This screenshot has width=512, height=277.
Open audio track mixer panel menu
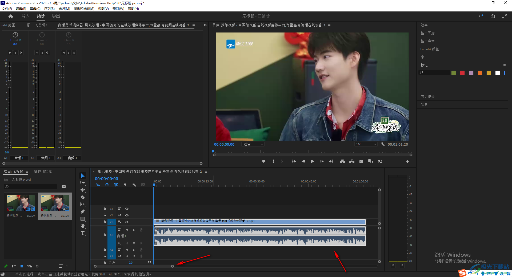[x=193, y=25]
